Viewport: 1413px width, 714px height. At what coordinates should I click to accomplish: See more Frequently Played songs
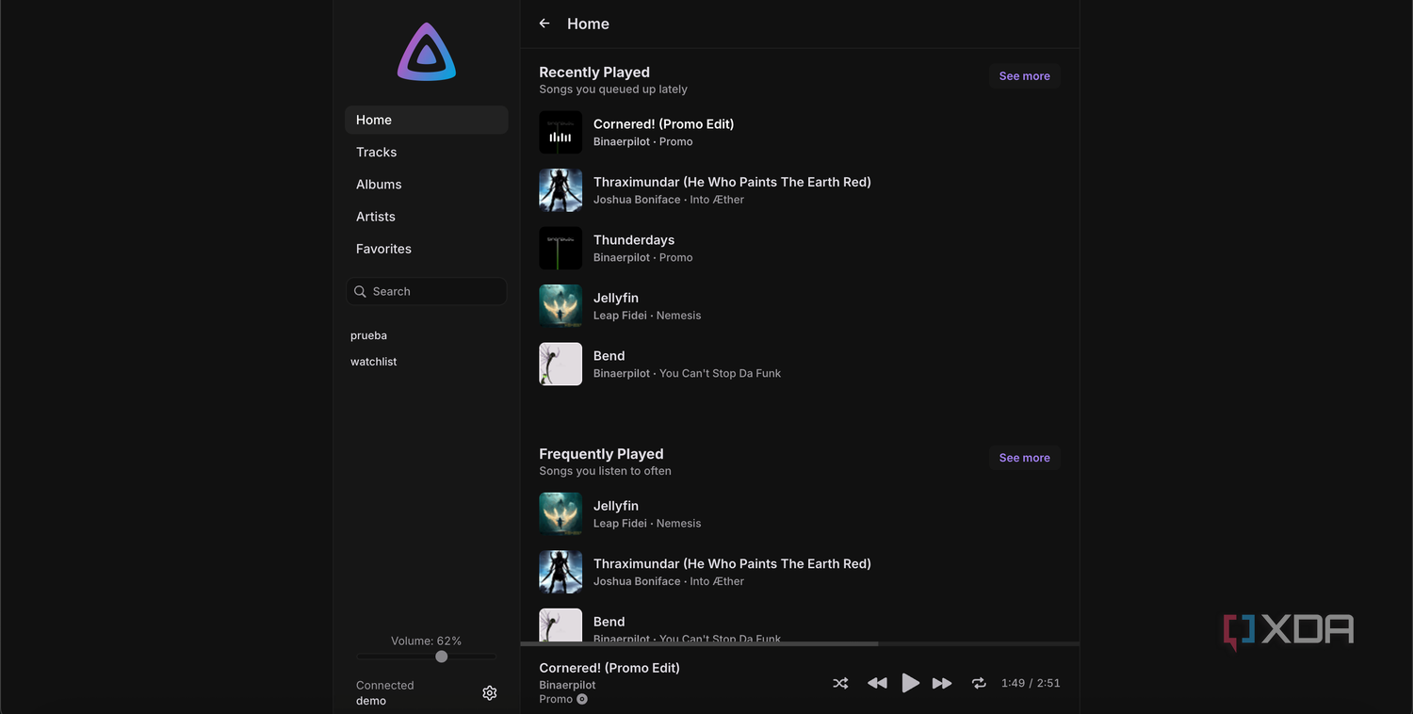click(1024, 458)
